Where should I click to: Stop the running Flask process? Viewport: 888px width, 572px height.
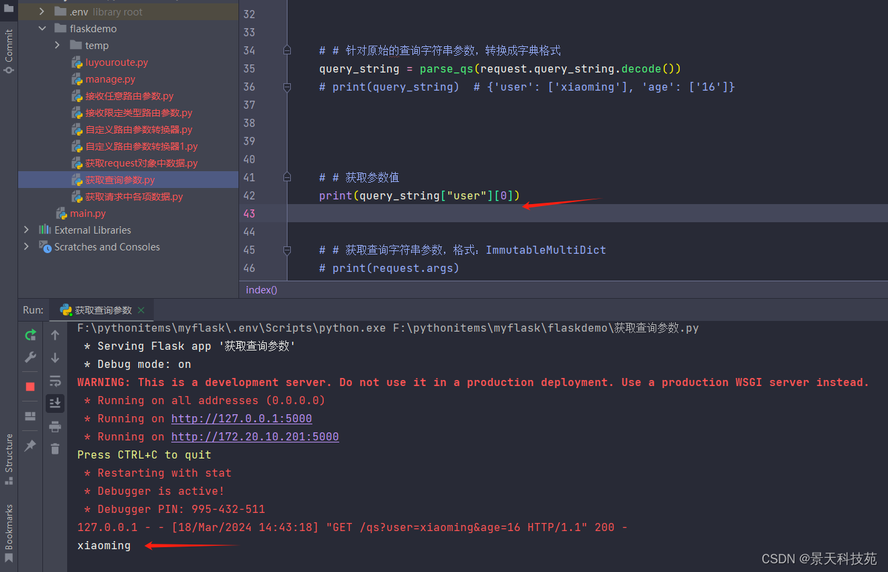(30, 387)
